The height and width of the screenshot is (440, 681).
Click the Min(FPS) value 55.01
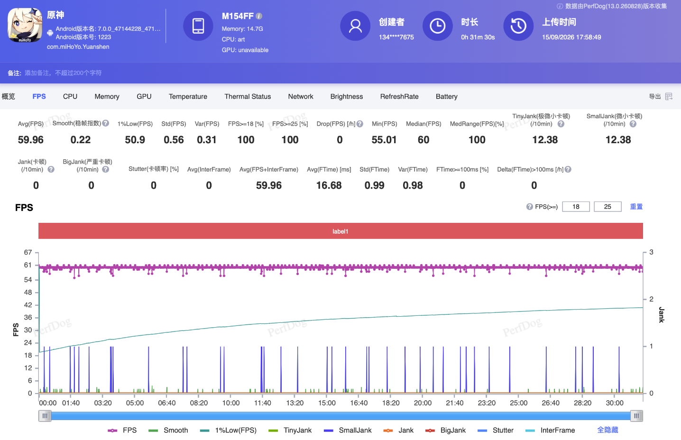[x=384, y=140]
